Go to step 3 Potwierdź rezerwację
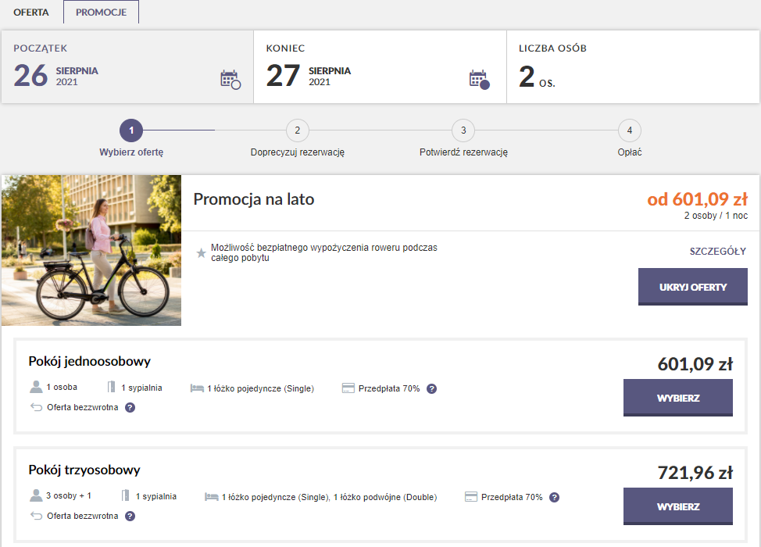The height and width of the screenshot is (547, 761). click(463, 130)
